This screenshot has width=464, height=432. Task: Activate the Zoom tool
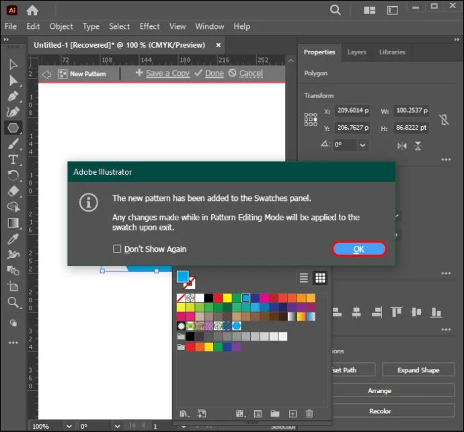coord(13,302)
